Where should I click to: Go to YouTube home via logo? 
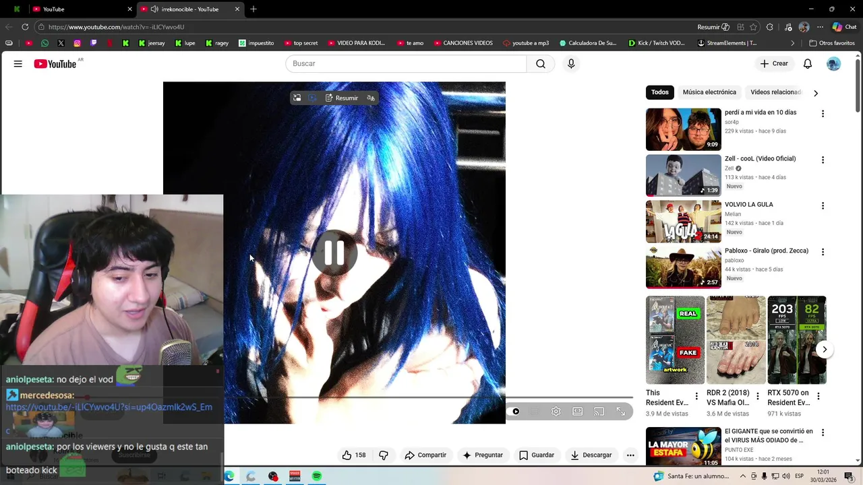[55, 64]
